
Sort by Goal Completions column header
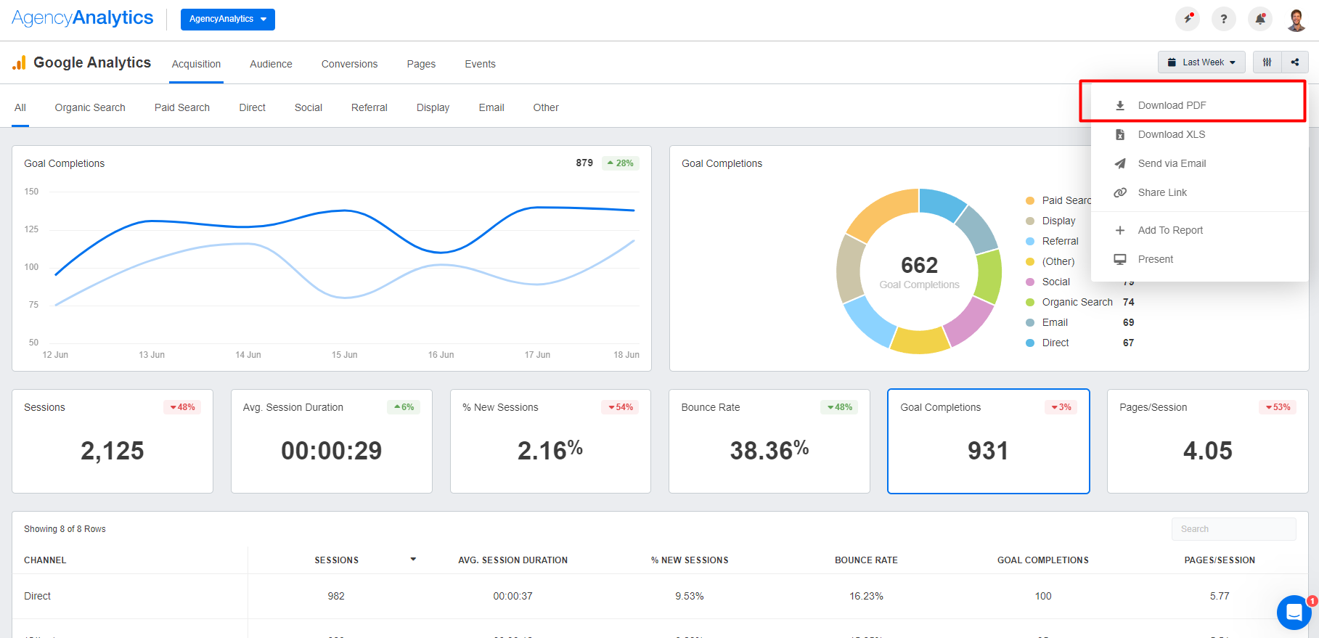click(x=1043, y=560)
